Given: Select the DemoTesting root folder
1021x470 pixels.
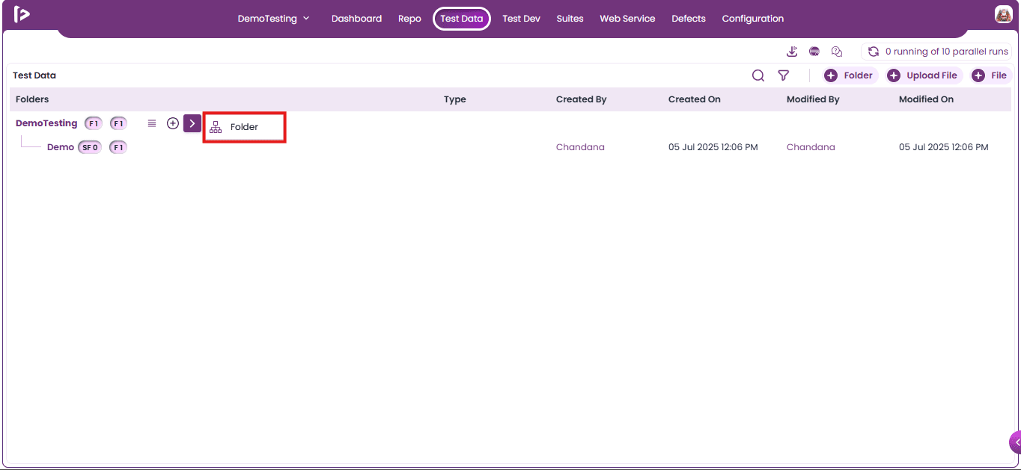Looking at the screenshot, I should point(46,123).
